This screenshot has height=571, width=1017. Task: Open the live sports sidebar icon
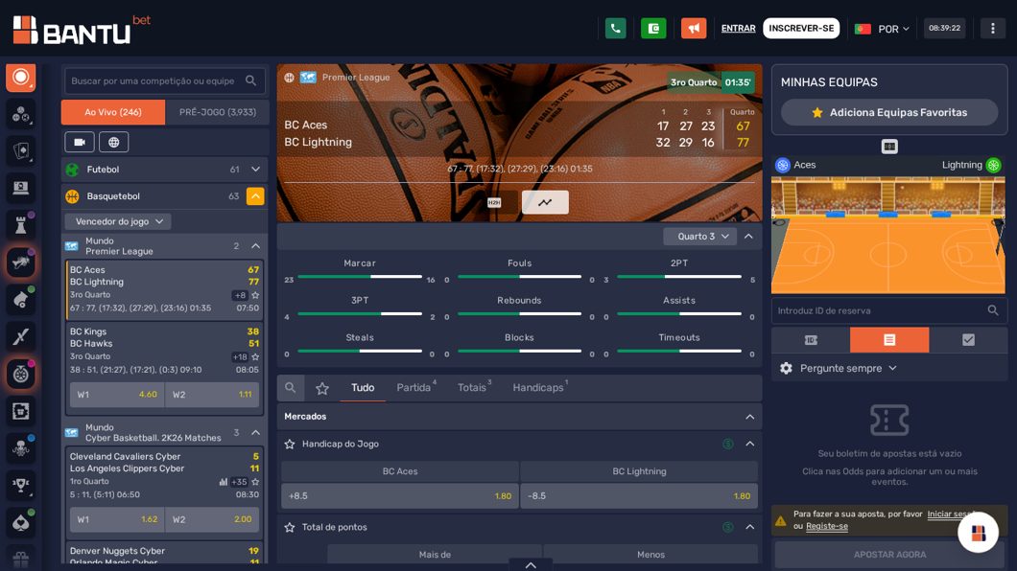point(21,77)
